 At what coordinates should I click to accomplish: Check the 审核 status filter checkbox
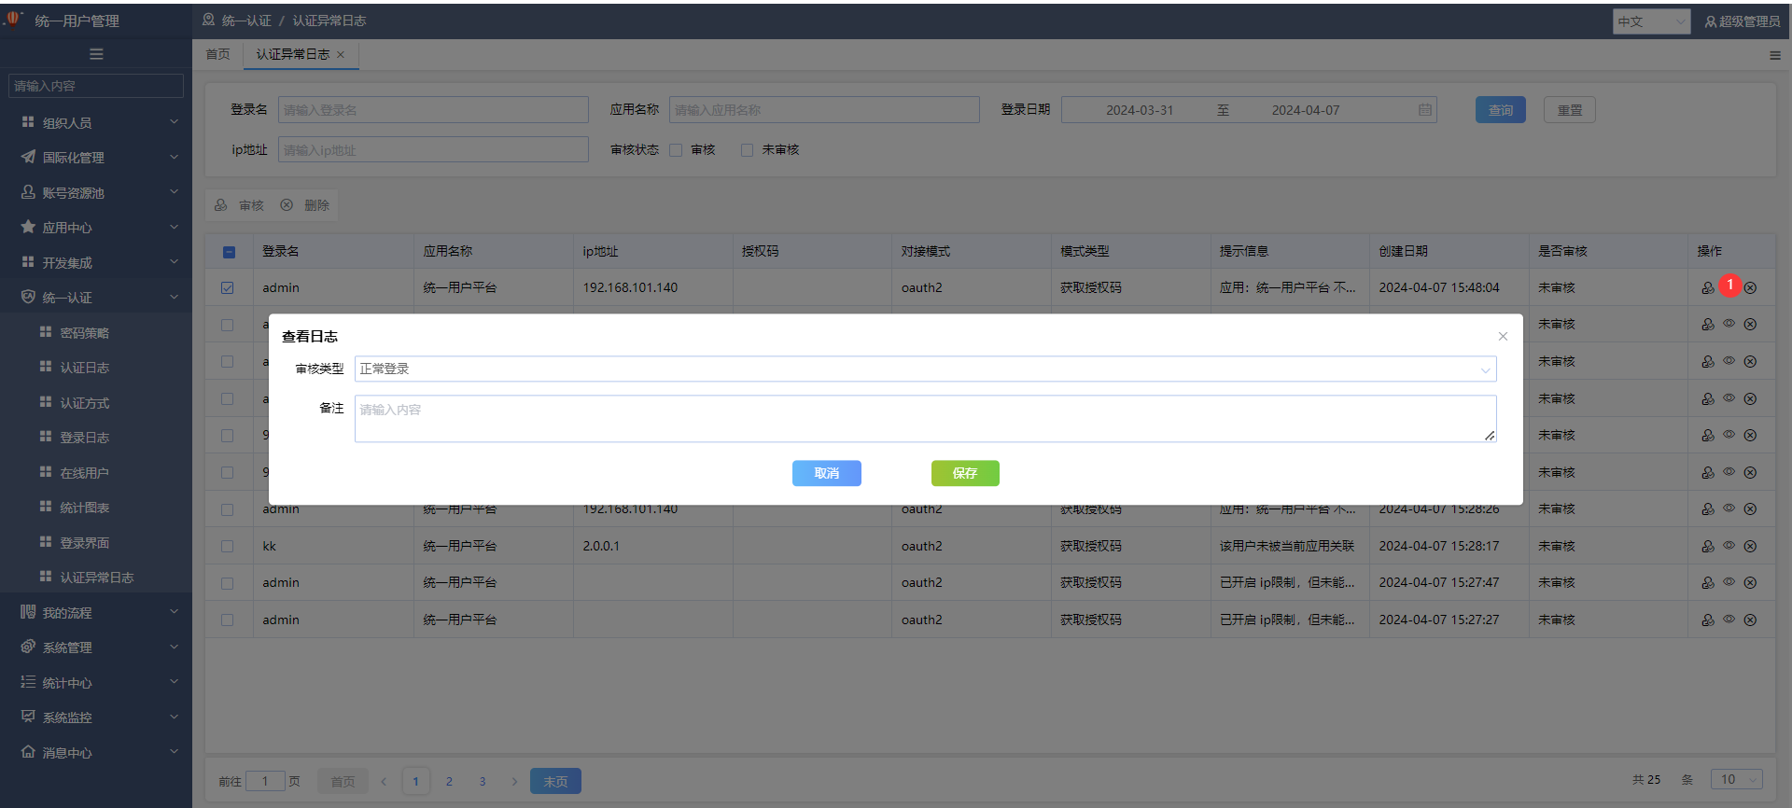676,150
